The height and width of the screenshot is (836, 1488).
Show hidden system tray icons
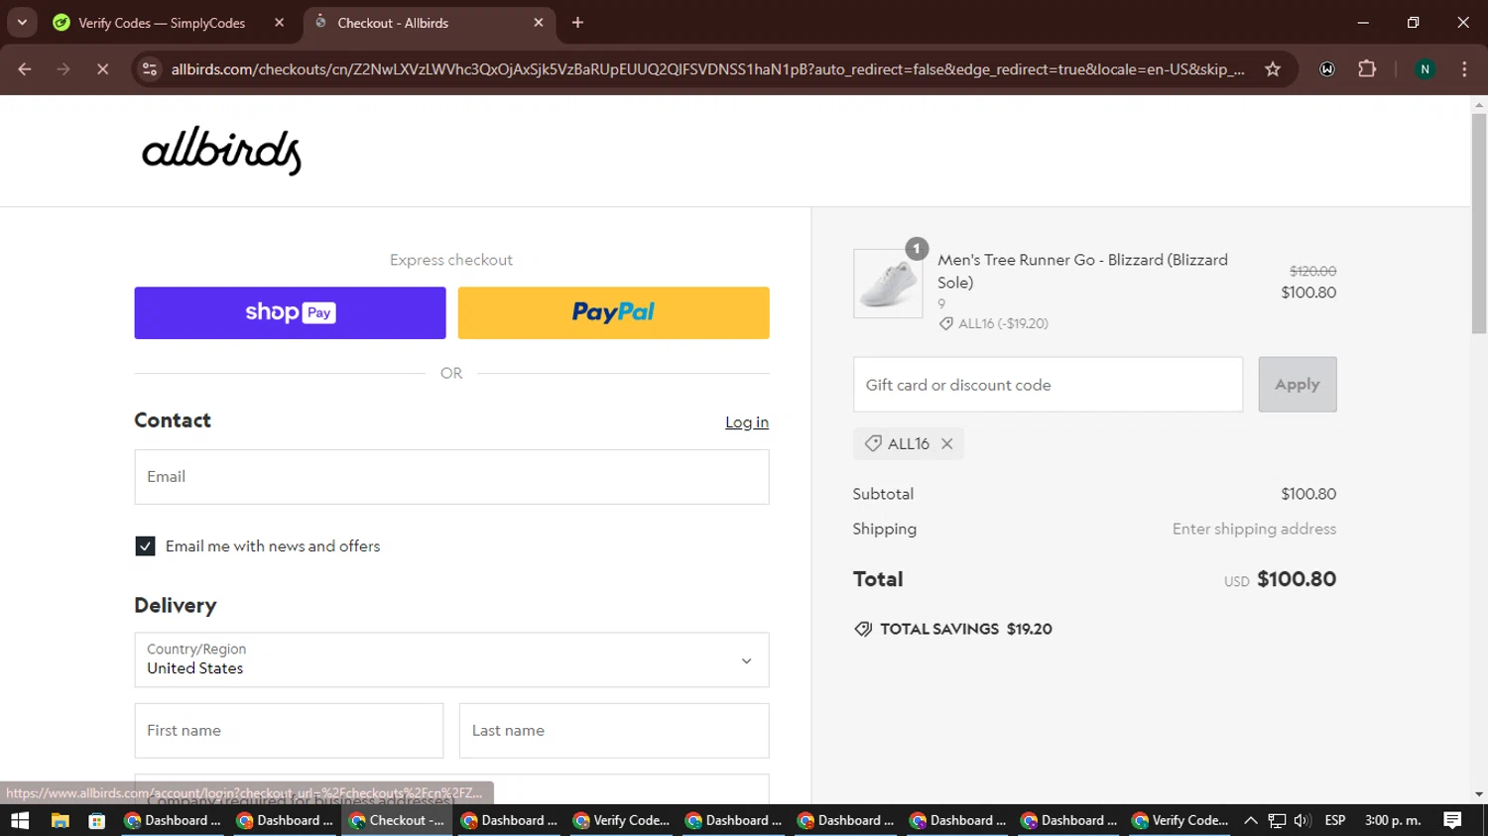tap(1251, 820)
